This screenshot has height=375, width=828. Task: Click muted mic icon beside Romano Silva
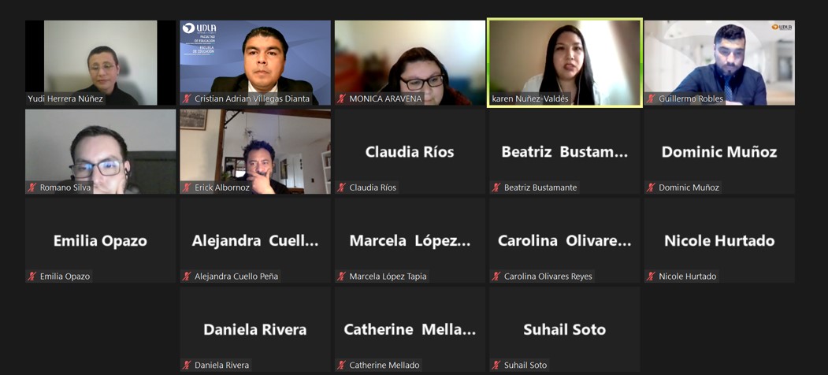[x=32, y=187]
